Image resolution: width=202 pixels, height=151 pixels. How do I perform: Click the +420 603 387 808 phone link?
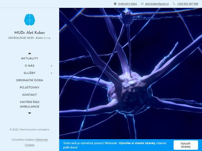click(187, 4)
